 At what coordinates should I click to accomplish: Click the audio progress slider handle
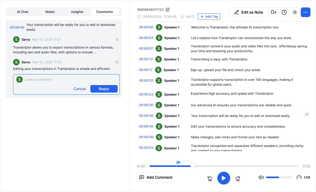click(192, 166)
